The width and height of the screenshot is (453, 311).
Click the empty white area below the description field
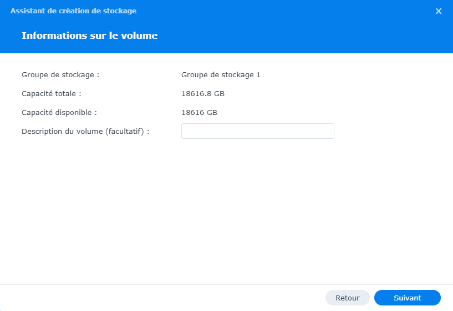(226, 211)
